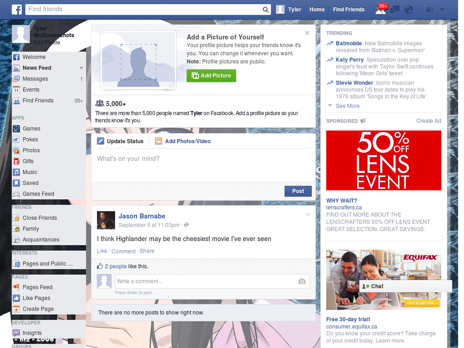This screenshot has height=348, width=464.
Task: Click the Create Ad link
Action: (x=429, y=121)
